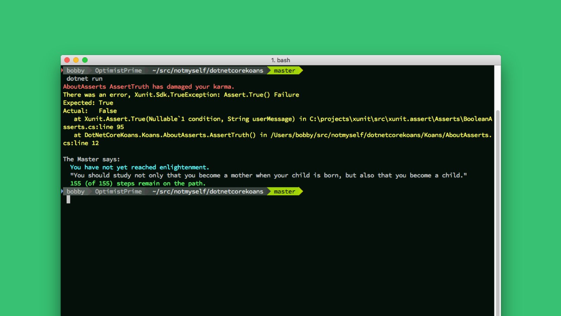Click the red close button in terminal window
Screen dimensions: 561x316
[x=67, y=60]
